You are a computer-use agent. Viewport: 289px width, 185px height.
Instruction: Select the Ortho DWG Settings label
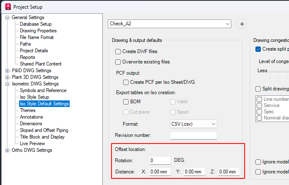click(x=32, y=150)
